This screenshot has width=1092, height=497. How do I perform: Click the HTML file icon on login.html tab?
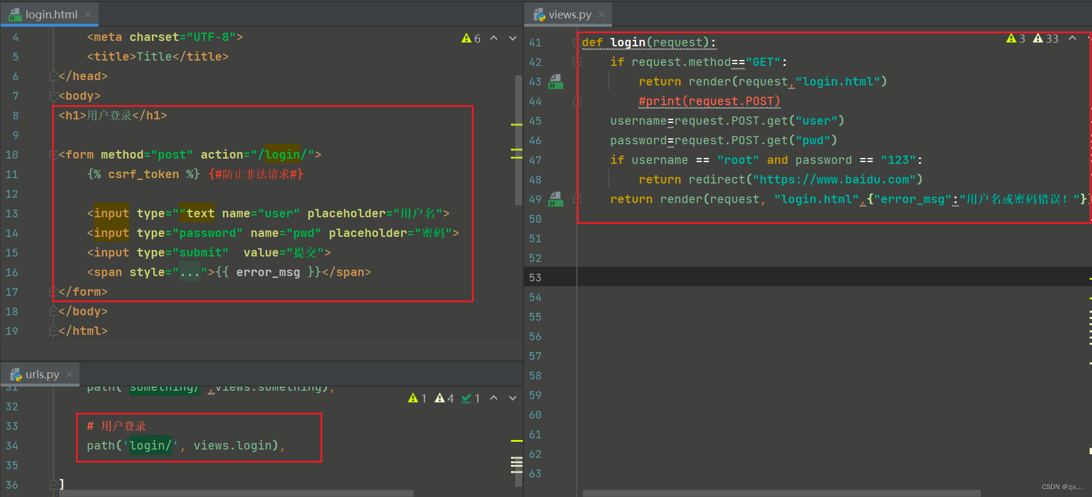[15, 14]
